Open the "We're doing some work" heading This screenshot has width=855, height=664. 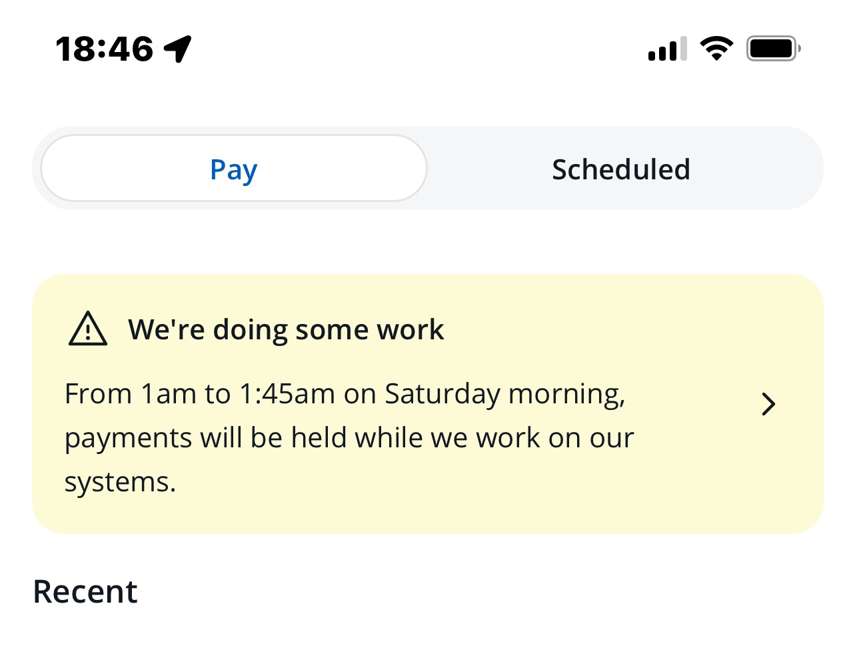click(x=286, y=329)
